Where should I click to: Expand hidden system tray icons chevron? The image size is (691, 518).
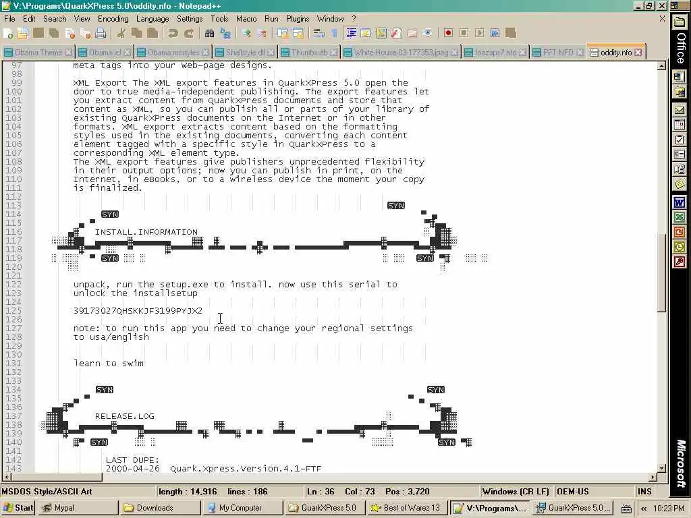(x=644, y=509)
